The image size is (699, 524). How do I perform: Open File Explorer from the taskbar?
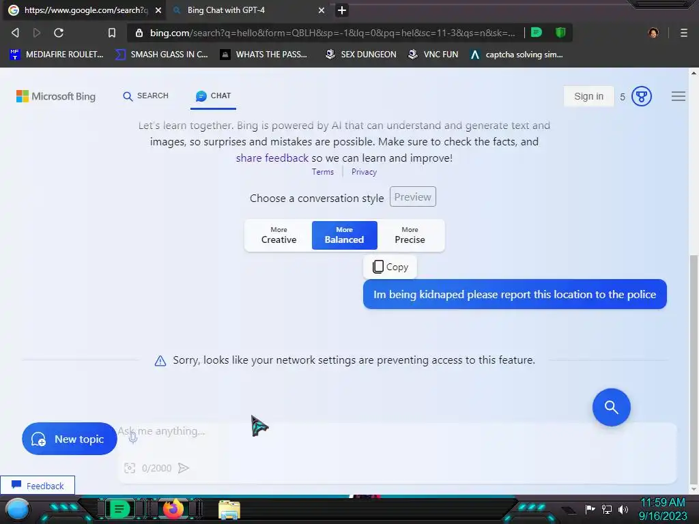pos(229,510)
